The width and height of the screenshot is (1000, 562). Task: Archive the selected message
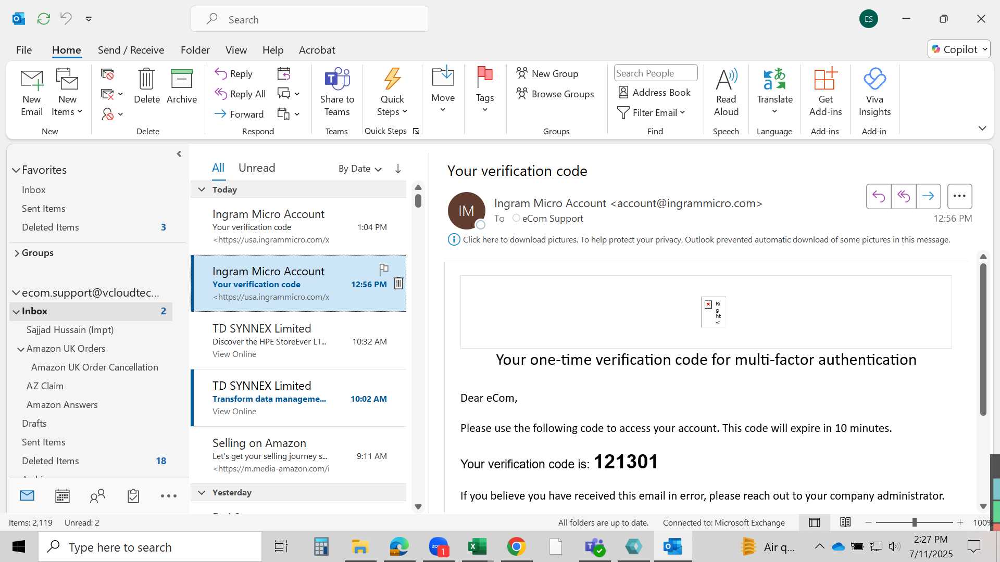181,86
